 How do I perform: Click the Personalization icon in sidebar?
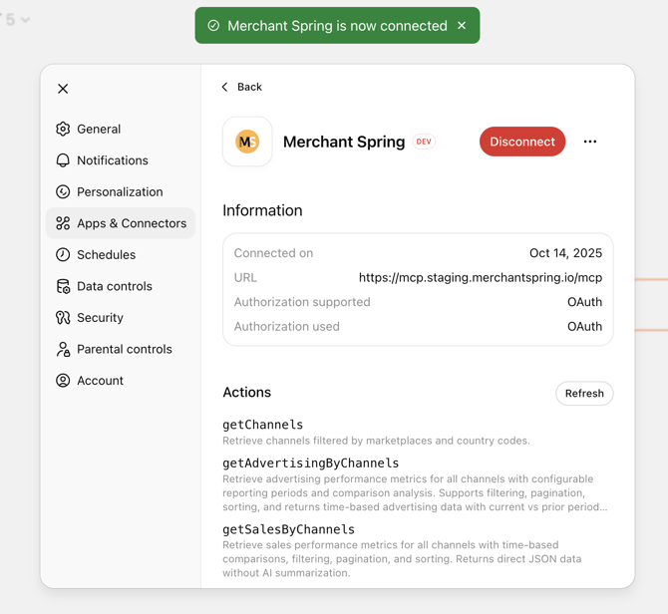[x=63, y=191]
